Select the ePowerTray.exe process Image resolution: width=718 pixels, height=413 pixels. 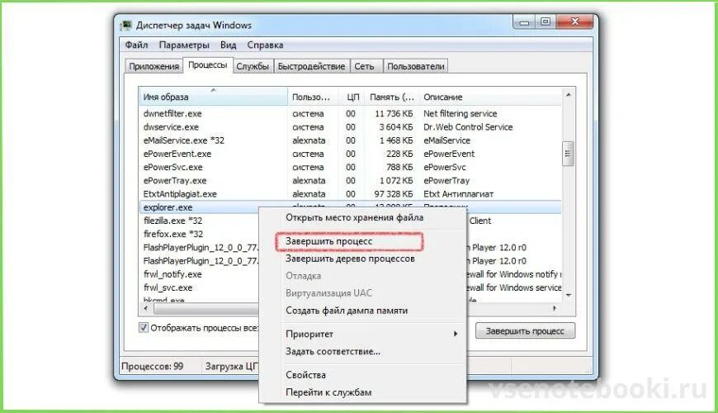(174, 181)
